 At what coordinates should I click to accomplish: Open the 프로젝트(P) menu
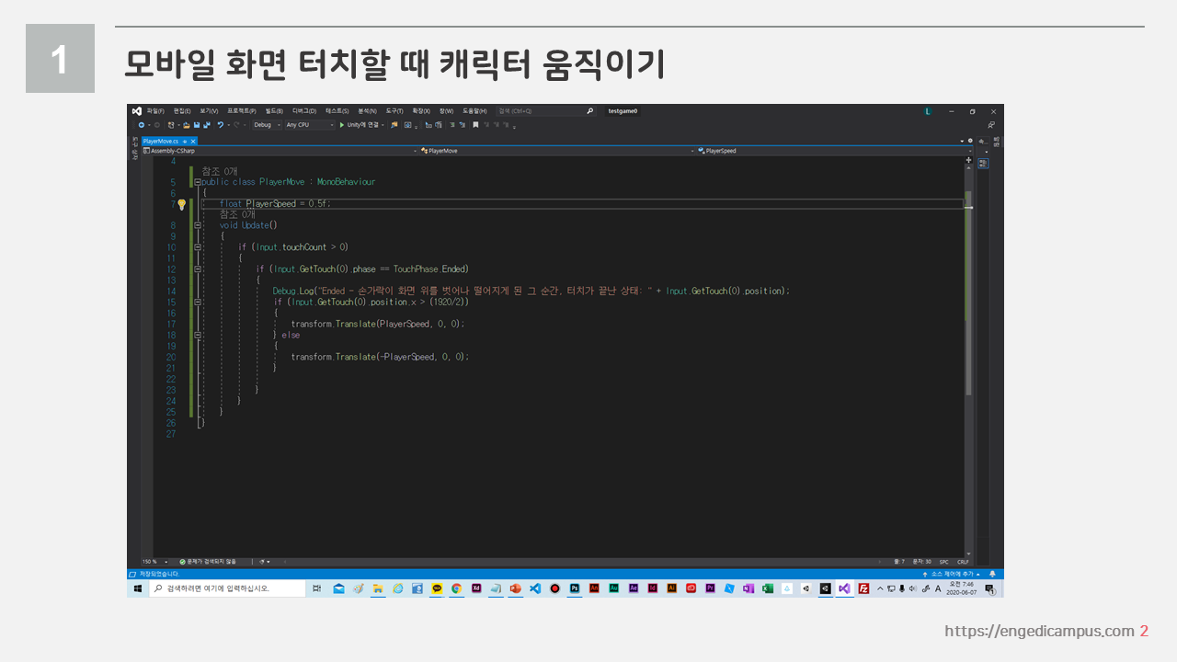click(x=242, y=111)
